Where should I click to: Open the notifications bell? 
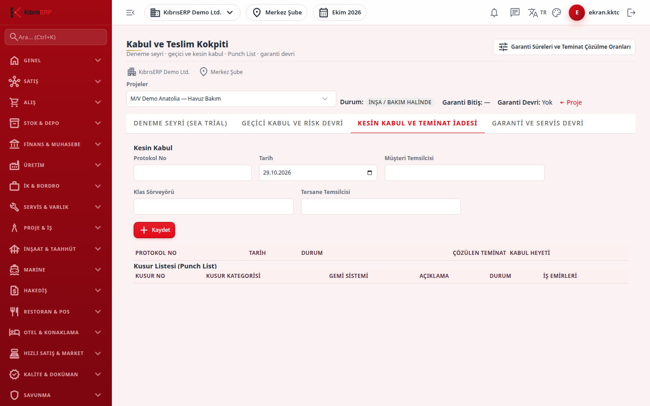pyautogui.click(x=494, y=13)
